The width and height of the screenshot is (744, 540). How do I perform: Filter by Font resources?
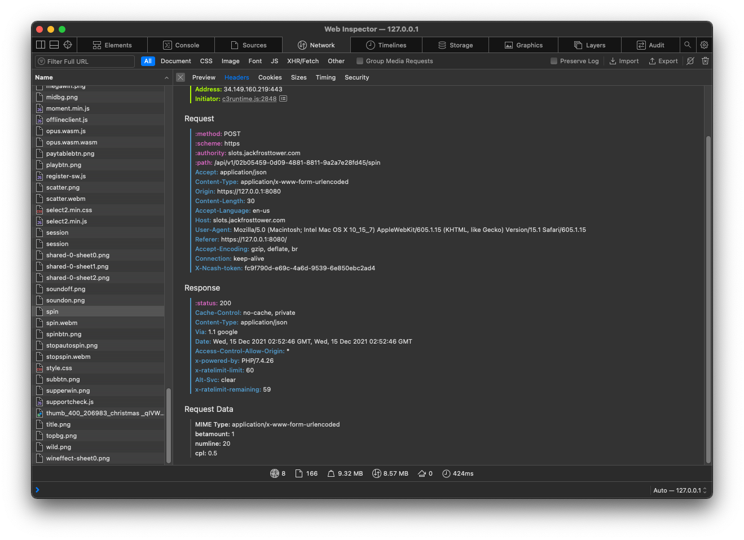255,61
